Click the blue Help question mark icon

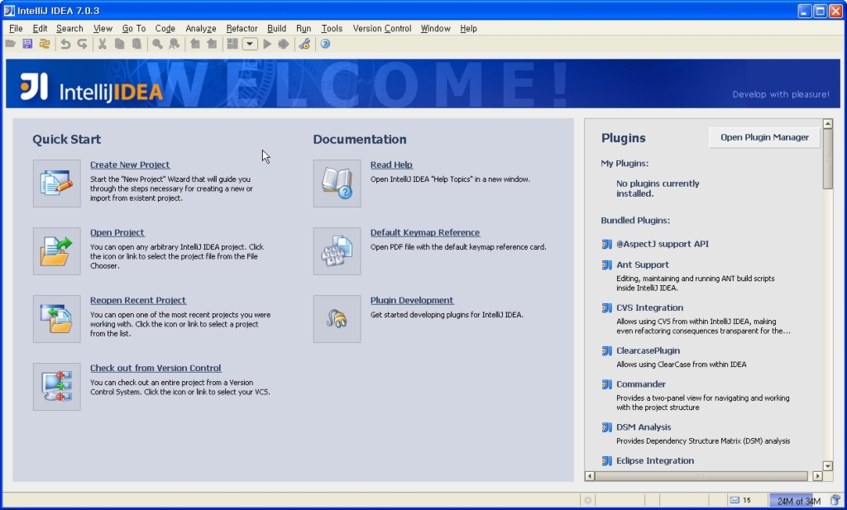point(325,44)
